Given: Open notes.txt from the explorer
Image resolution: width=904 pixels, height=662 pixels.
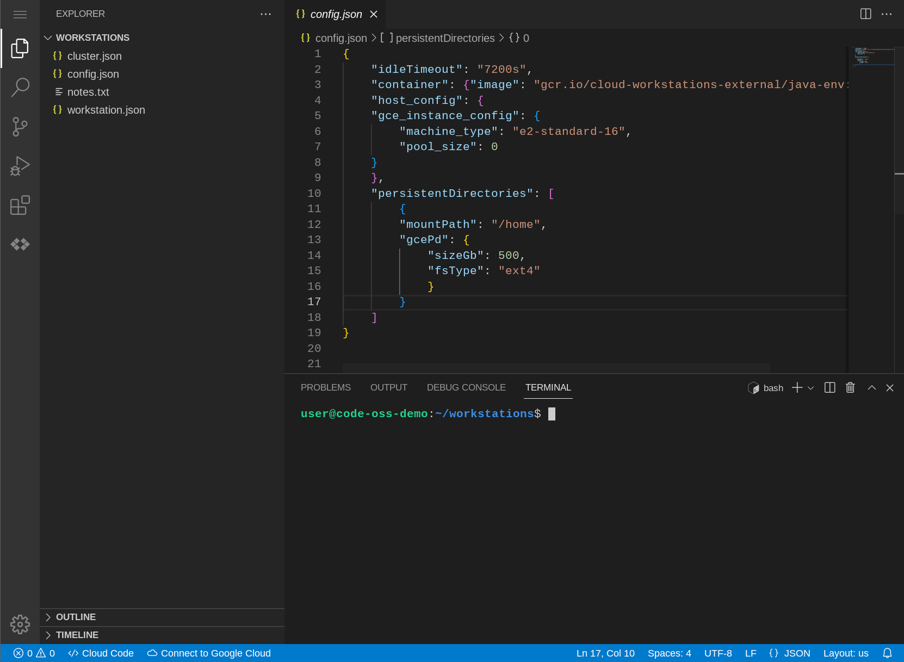Looking at the screenshot, I should pos(88,92).
